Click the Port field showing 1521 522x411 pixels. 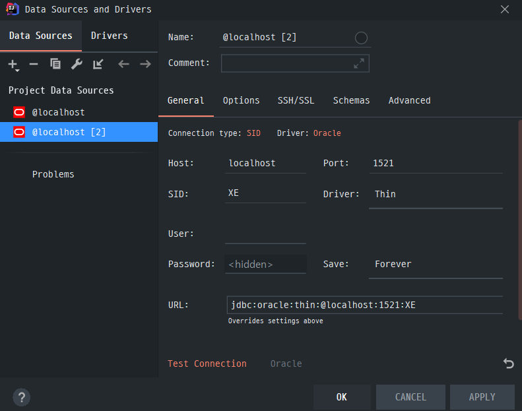click(436, 164)
